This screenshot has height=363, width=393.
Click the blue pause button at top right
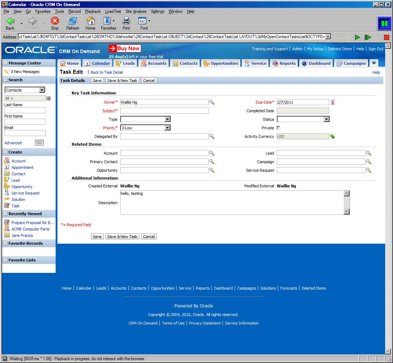coord(384,24)
